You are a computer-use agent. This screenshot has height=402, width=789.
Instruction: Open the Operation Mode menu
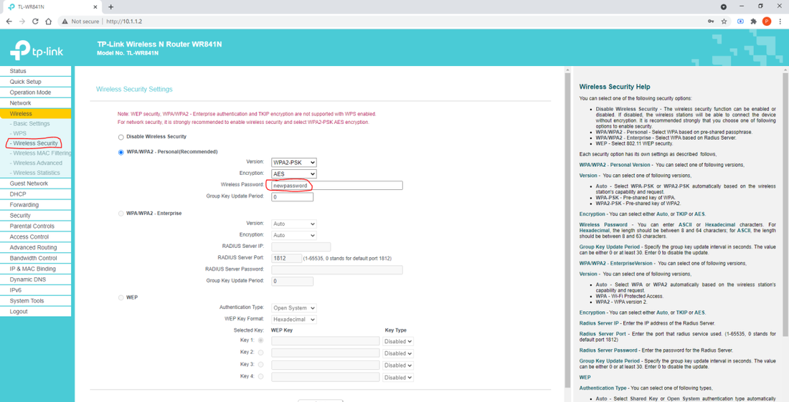tap(35, 92)
